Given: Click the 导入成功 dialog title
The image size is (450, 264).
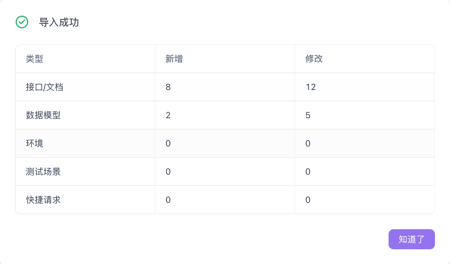Looking at the screenshot, I should coord(59,23).
